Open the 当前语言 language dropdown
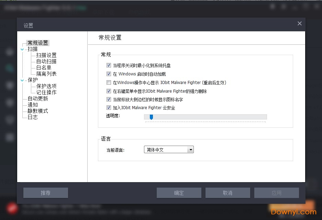 (190, 149)
